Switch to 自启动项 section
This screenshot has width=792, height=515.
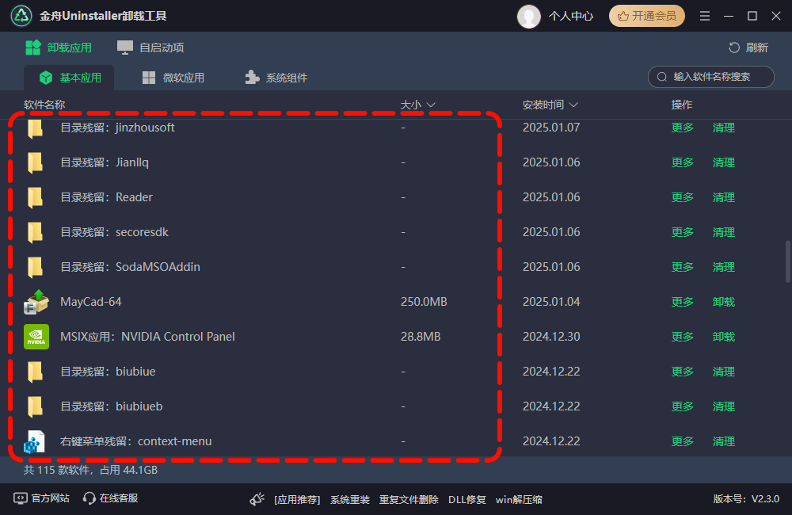(x=150, y=48)
